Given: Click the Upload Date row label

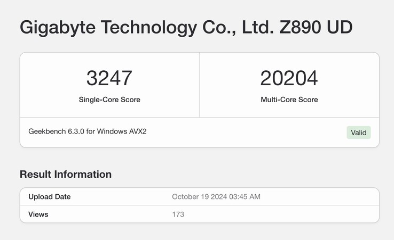Looking at the screenshot, I should 49,196.
